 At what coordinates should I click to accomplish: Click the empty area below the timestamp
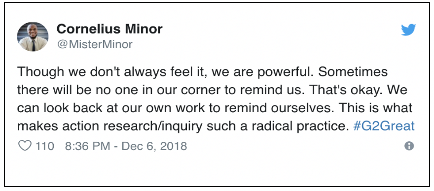pyautogui.click(x=217, y=169)
